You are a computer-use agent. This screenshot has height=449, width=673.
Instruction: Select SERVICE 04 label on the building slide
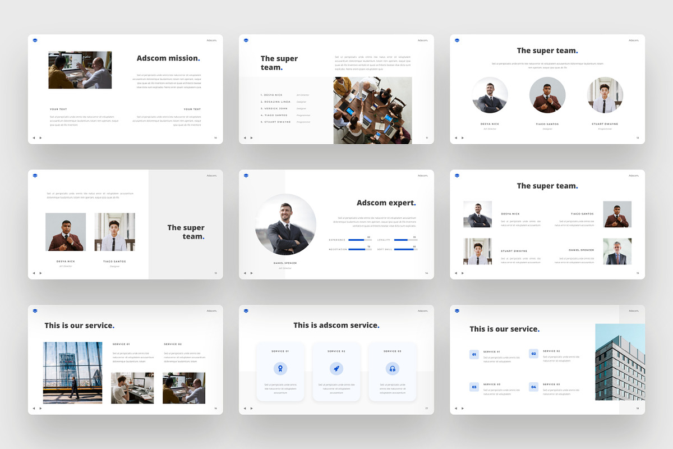pos(551,384)
